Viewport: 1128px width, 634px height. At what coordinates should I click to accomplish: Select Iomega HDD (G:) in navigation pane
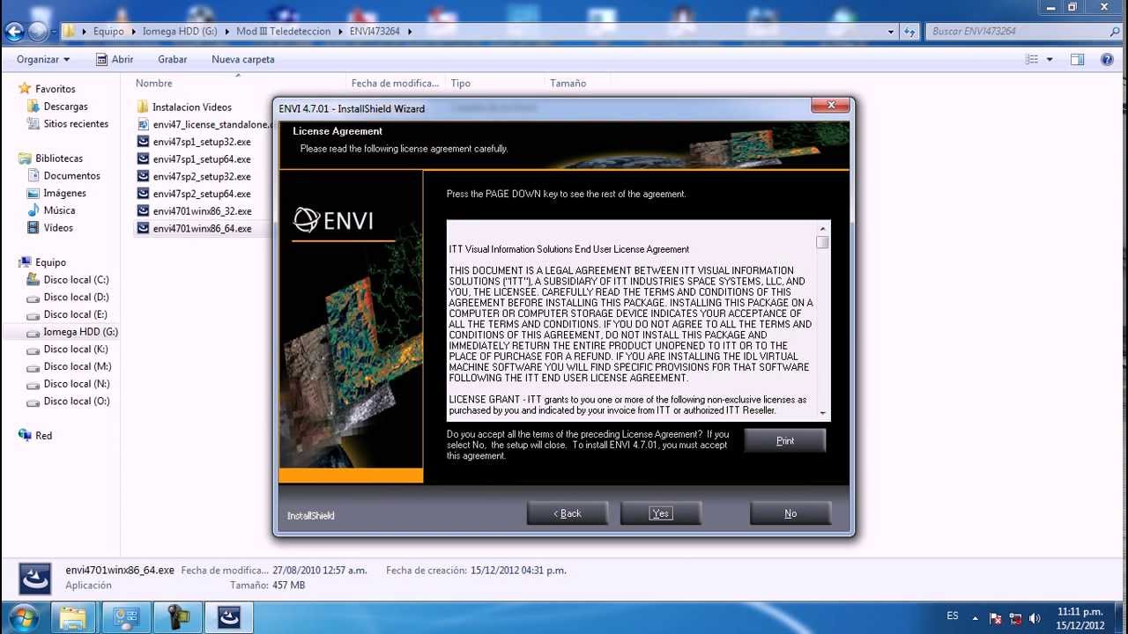tap(79, 332)
